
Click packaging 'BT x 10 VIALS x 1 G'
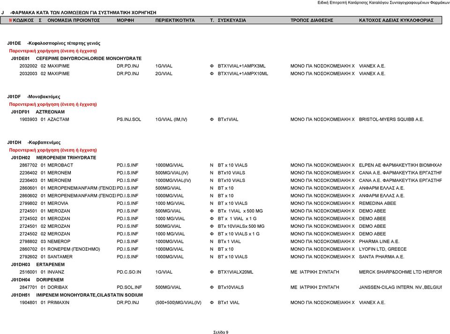[239, 234]
